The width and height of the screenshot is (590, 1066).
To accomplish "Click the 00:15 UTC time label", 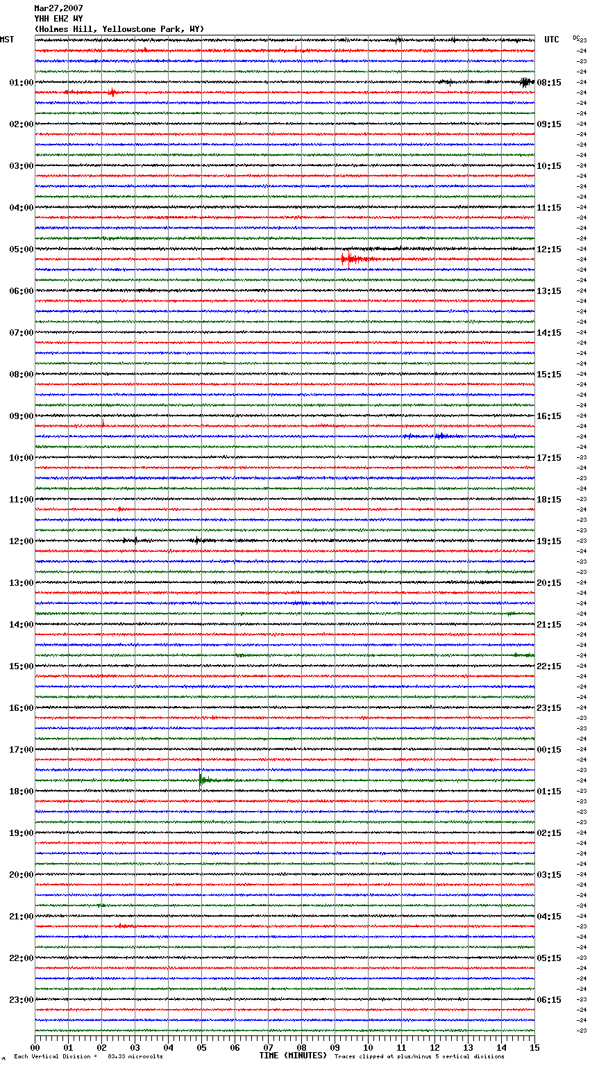I will tap(549, 750).
